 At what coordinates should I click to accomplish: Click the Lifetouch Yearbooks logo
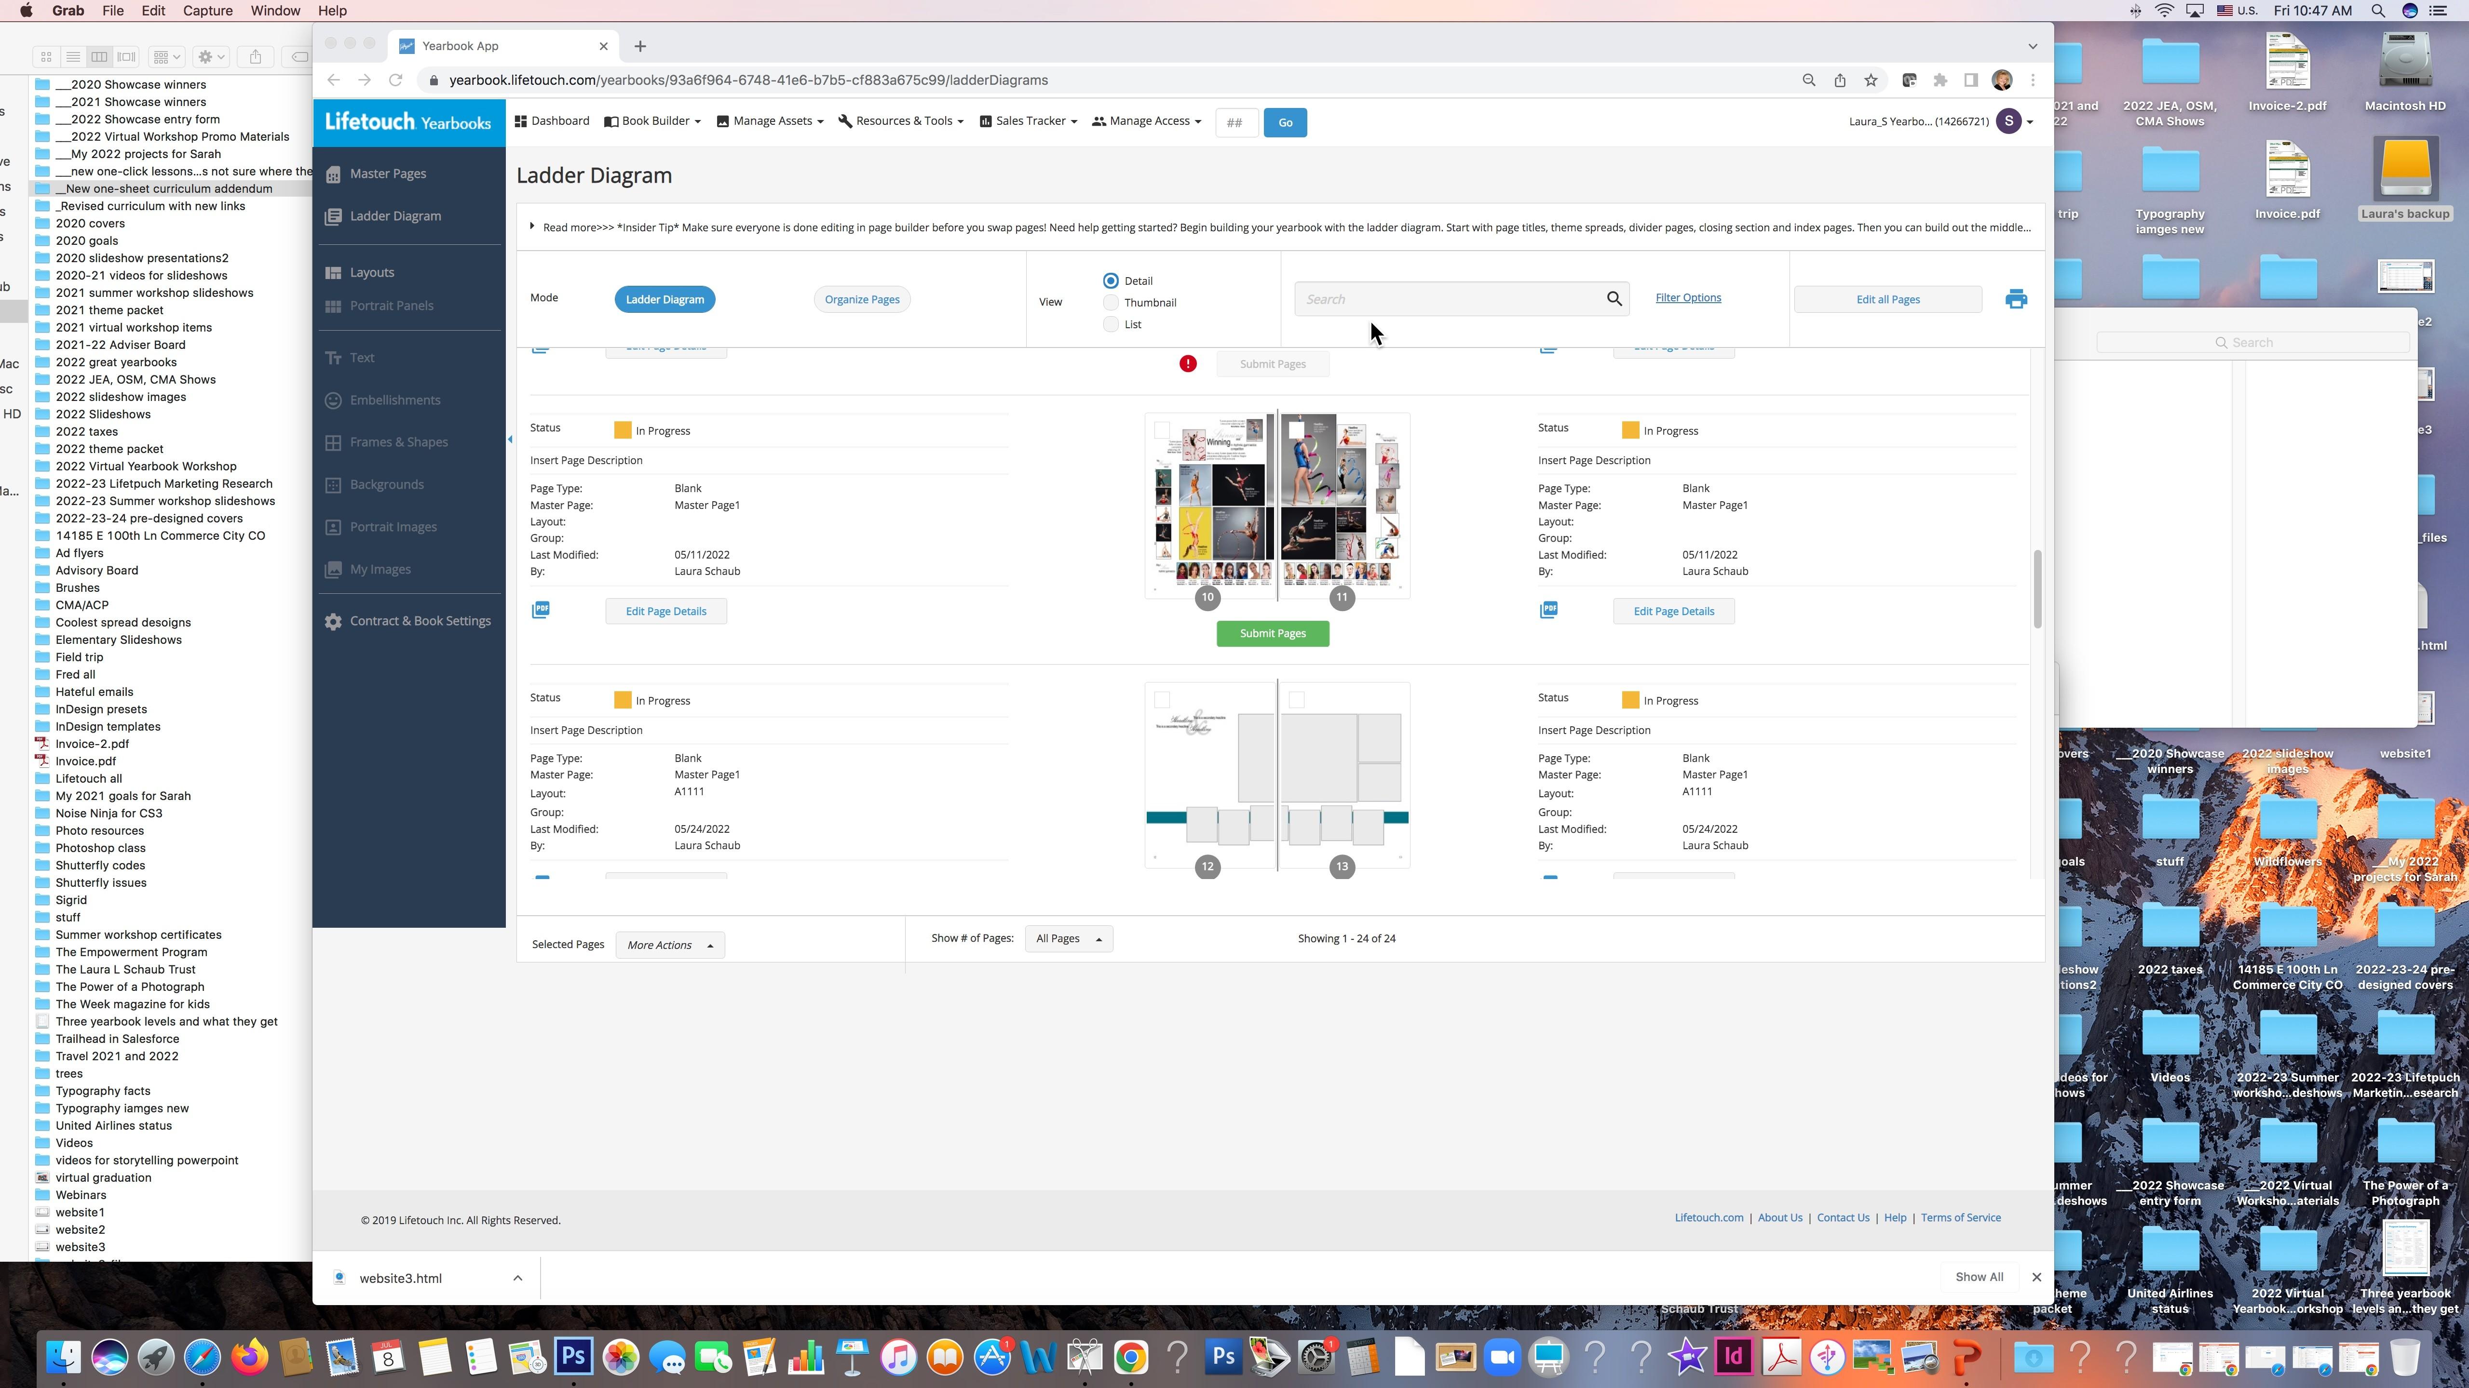[408, 121]
